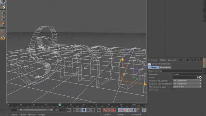Click the end frame input field
The height and width of the screenshot is (116, 206).
(59, 110)
